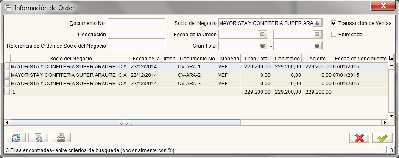Screen dimensions: 399x158
Task: Click row selector for OV-ARA-1 row
Action: click(x=7, y=67)
